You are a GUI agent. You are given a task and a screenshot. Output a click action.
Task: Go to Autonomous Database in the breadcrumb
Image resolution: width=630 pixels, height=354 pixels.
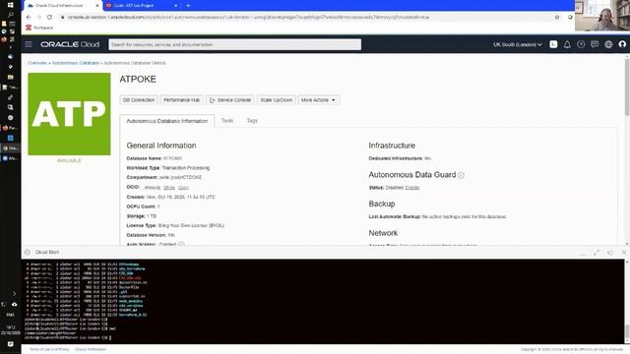tap(76, 63)
